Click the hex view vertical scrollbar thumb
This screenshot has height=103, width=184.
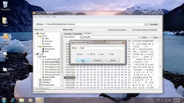[x=160, y=67]
